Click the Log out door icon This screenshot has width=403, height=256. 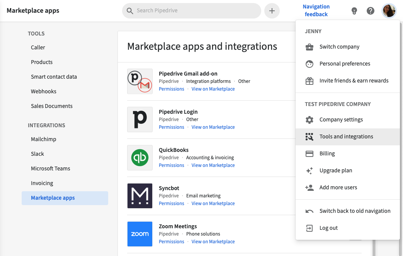(309, 228)
